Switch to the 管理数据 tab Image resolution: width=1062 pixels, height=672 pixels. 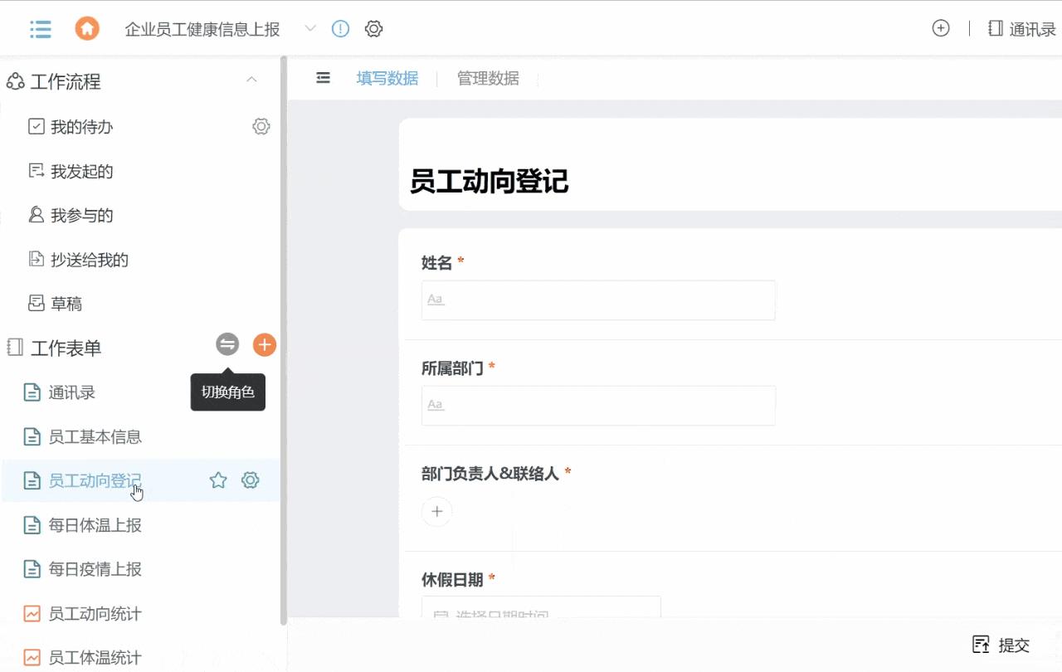(488, 79)
